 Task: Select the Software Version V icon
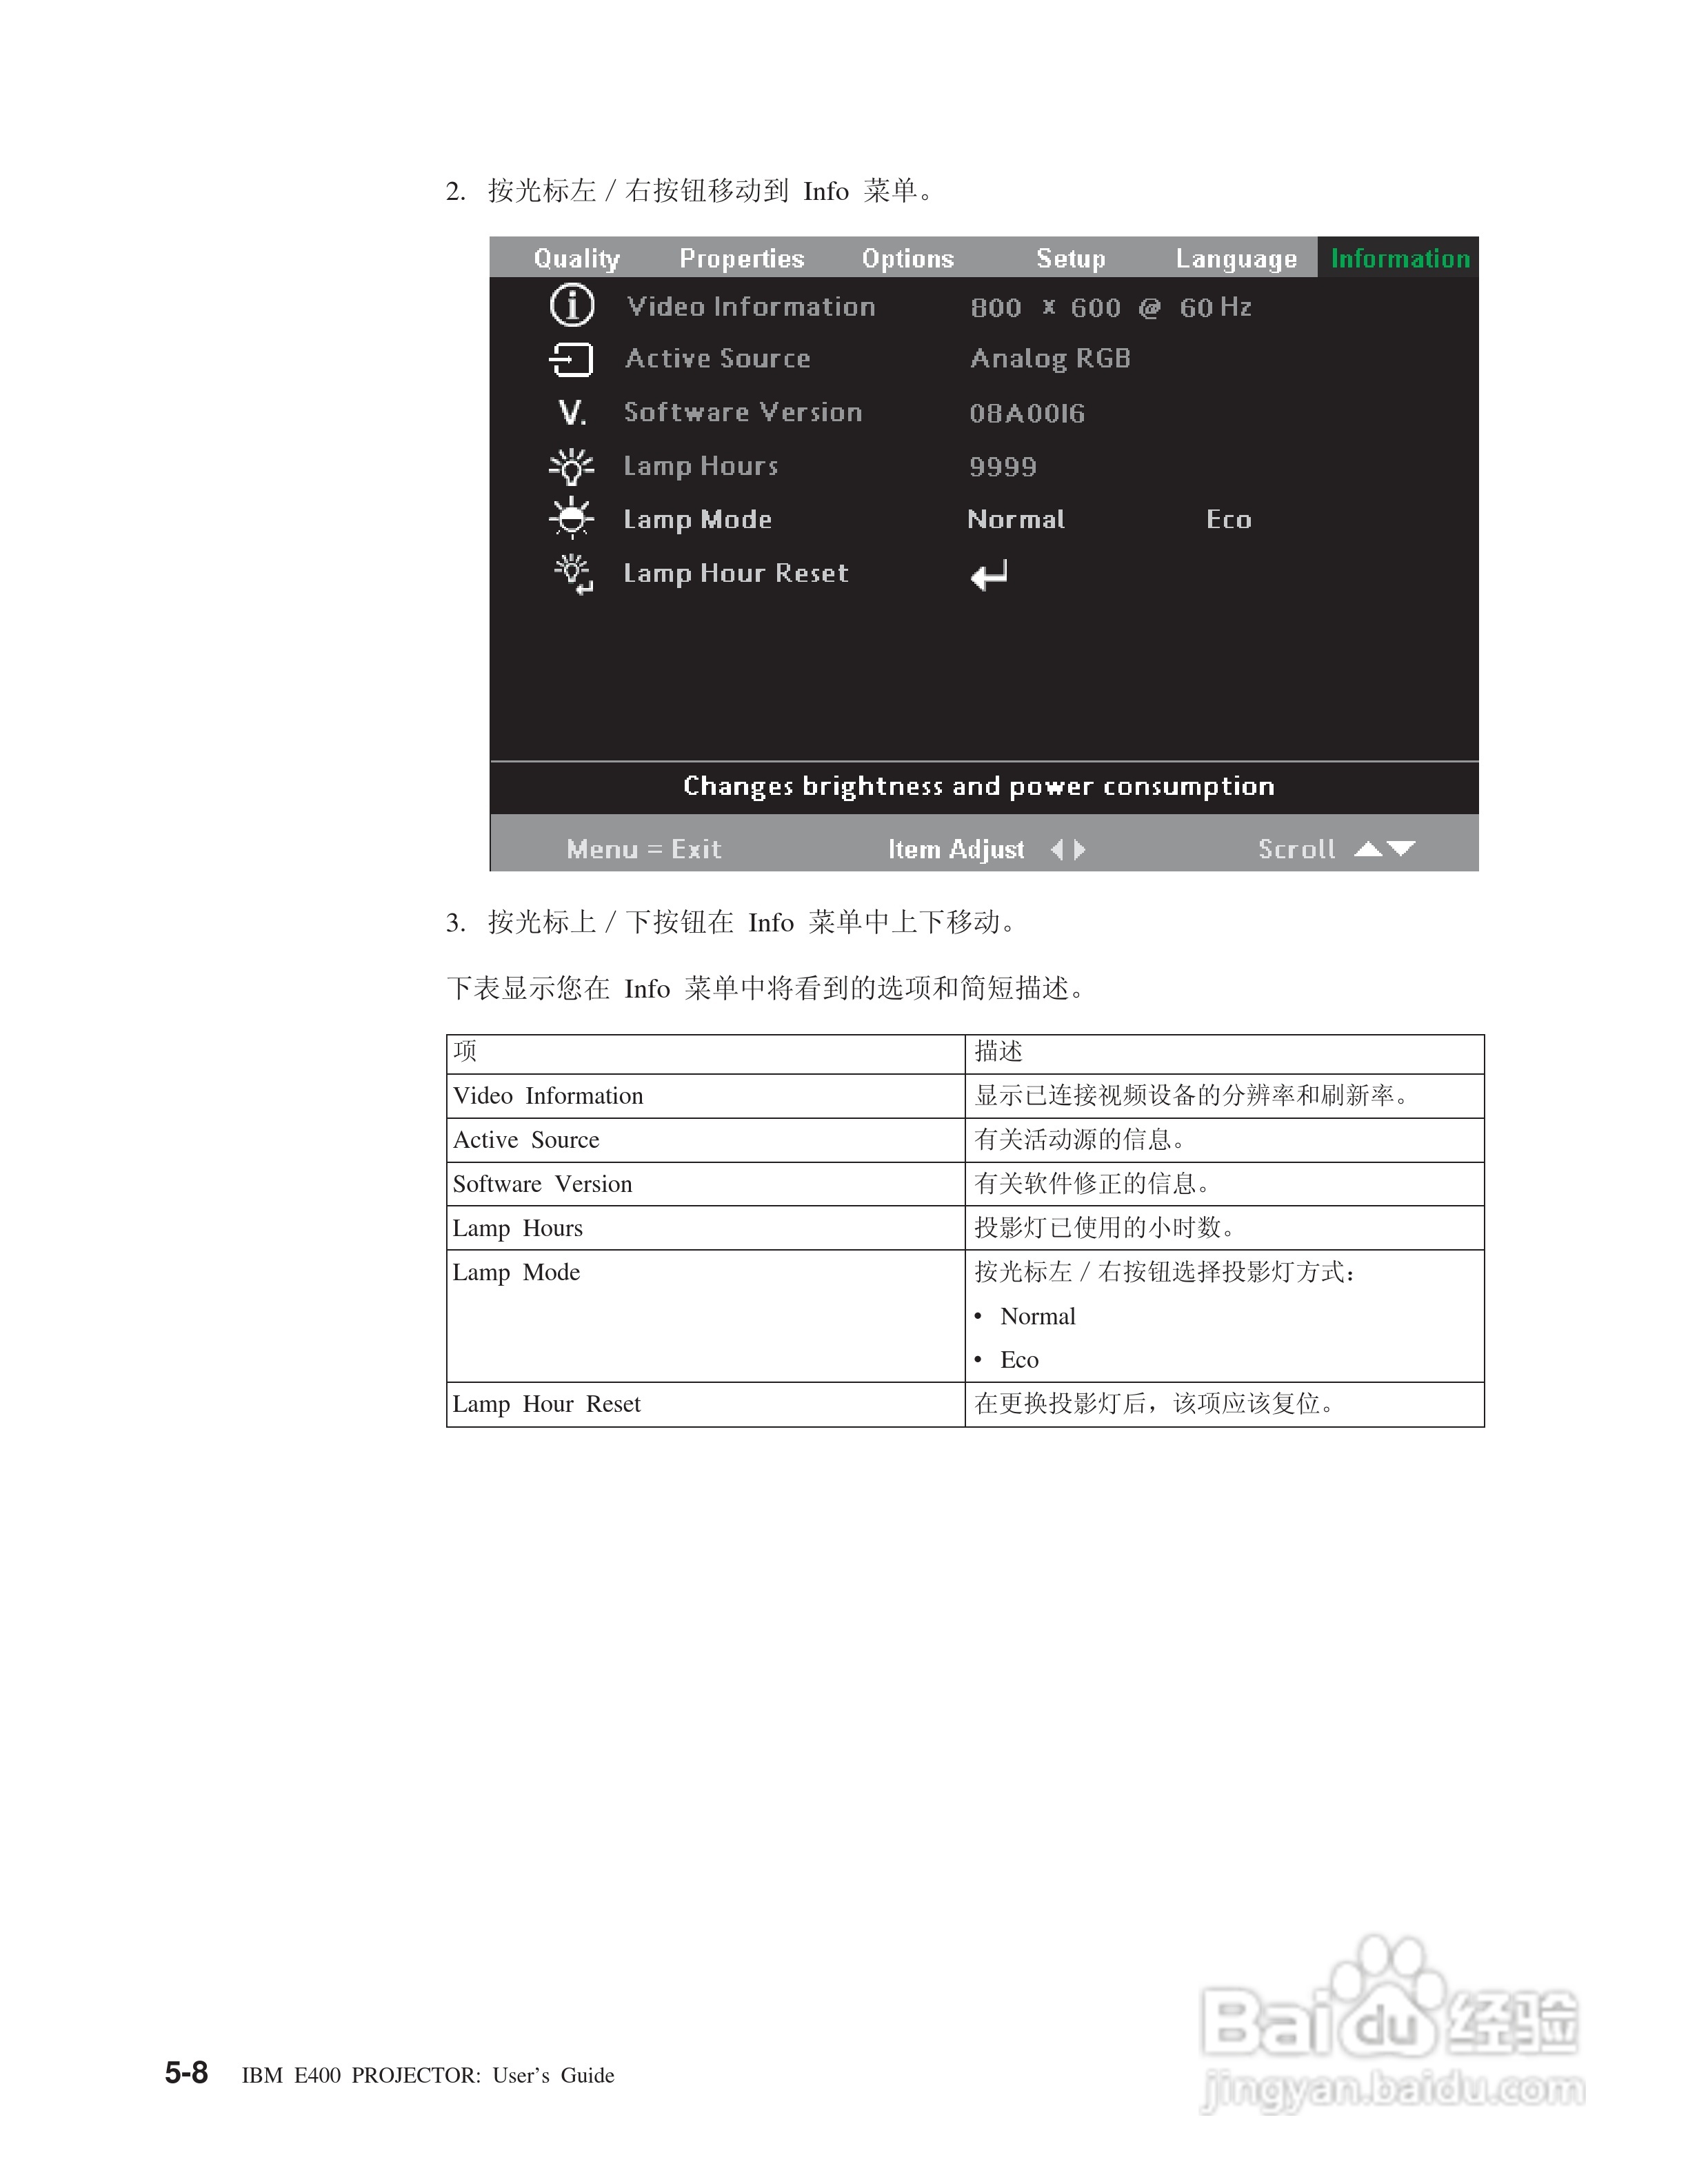570,412
